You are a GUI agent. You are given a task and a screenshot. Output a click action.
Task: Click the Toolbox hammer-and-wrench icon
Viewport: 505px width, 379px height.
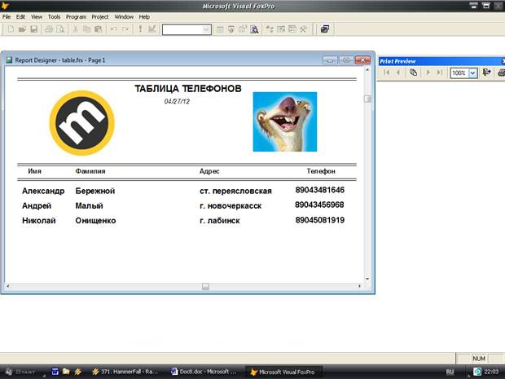tap(303, 29)
